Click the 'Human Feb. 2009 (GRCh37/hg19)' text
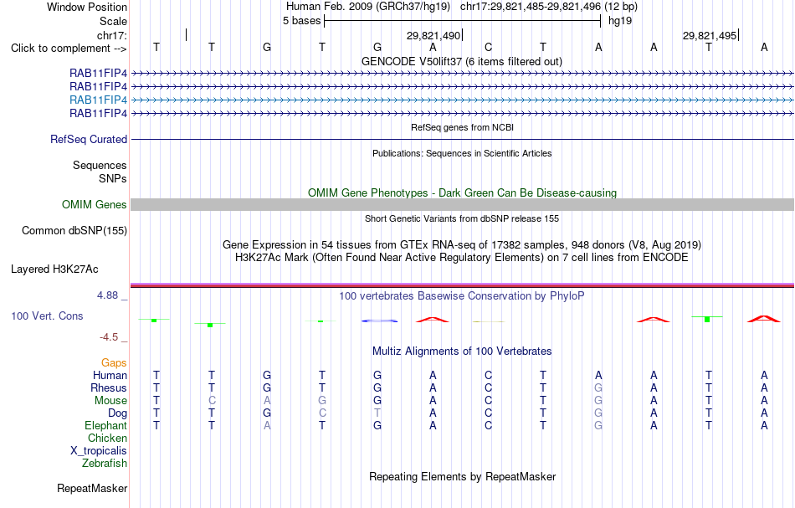795x508 pixels. click(368, 7)
